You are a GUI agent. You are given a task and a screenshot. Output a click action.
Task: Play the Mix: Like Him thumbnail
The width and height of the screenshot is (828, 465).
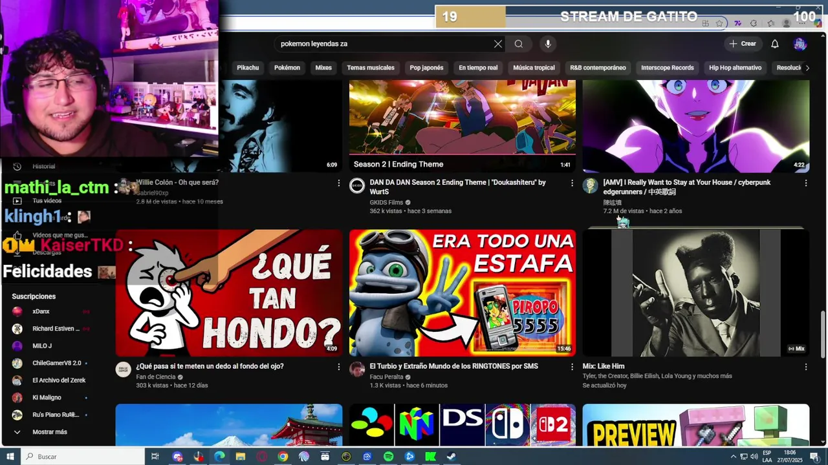(x=696, y=293)
